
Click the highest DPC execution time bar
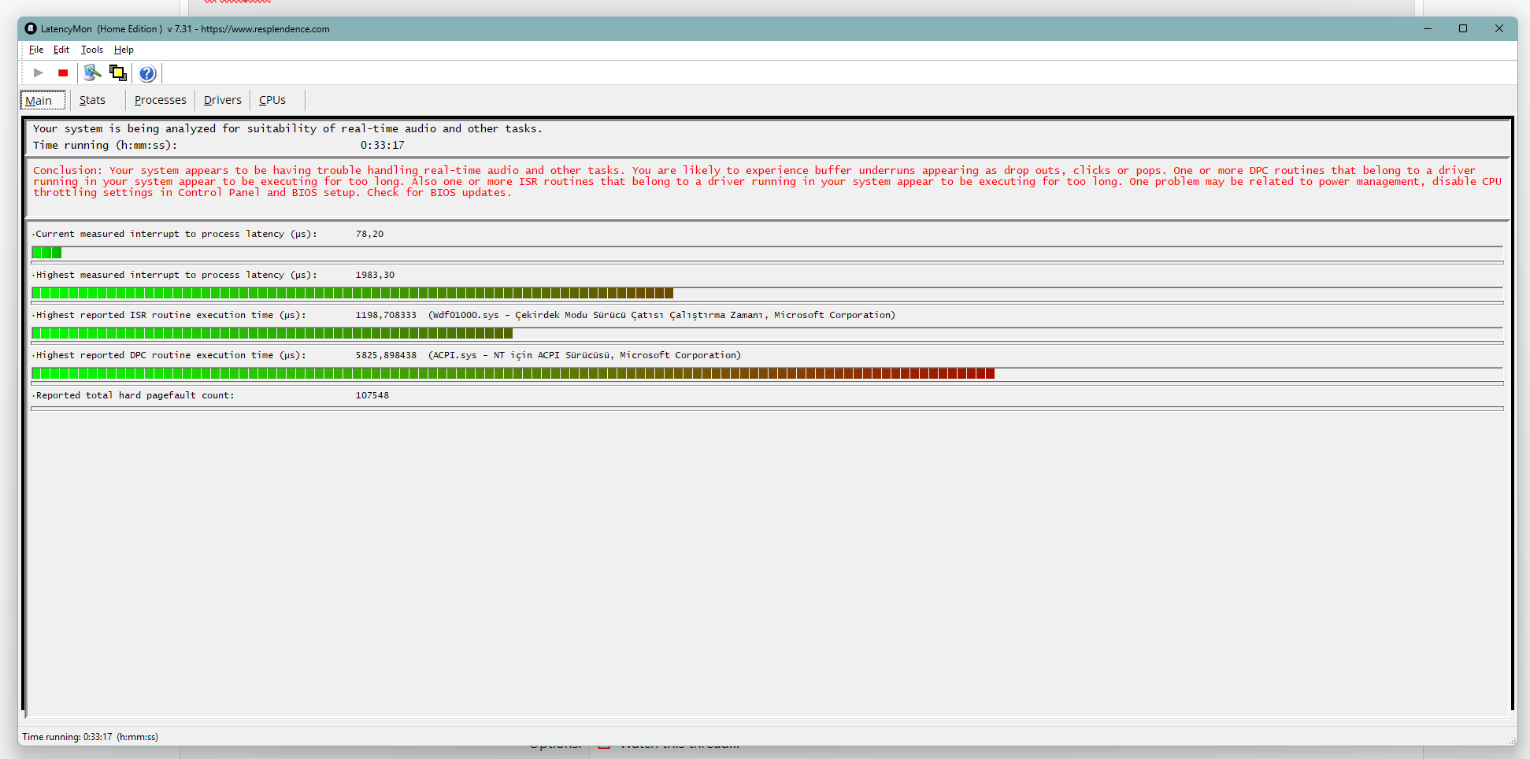(767, 374)
